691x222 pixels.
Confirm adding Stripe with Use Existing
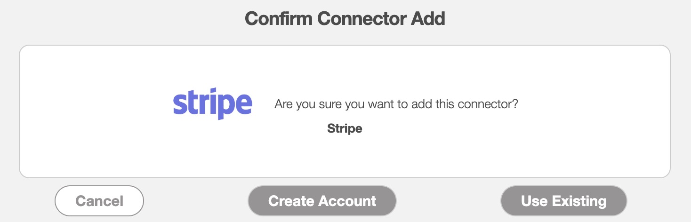point(563,201)
